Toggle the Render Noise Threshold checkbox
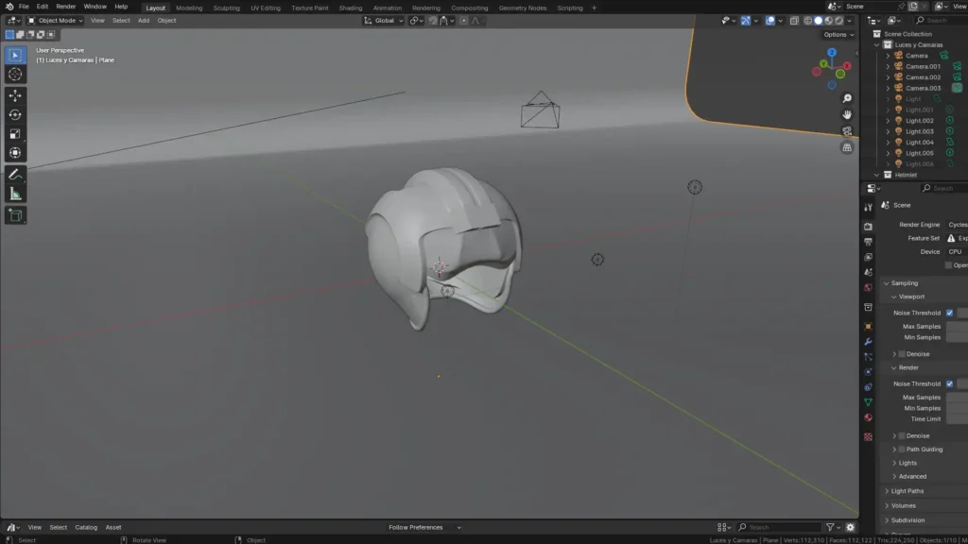Screen dimensions: 968x544 (949, 383)
